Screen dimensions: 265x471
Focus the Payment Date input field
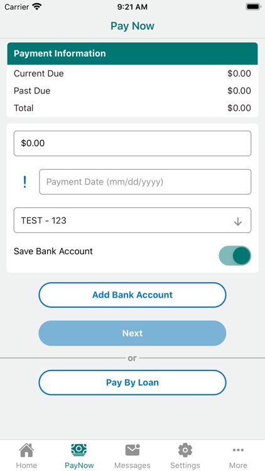[x=145, y=181]
